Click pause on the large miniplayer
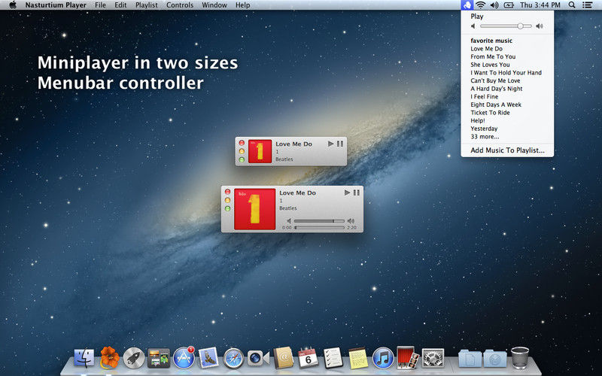This screenshot has height=376, width=602. [x=356, y=193]
